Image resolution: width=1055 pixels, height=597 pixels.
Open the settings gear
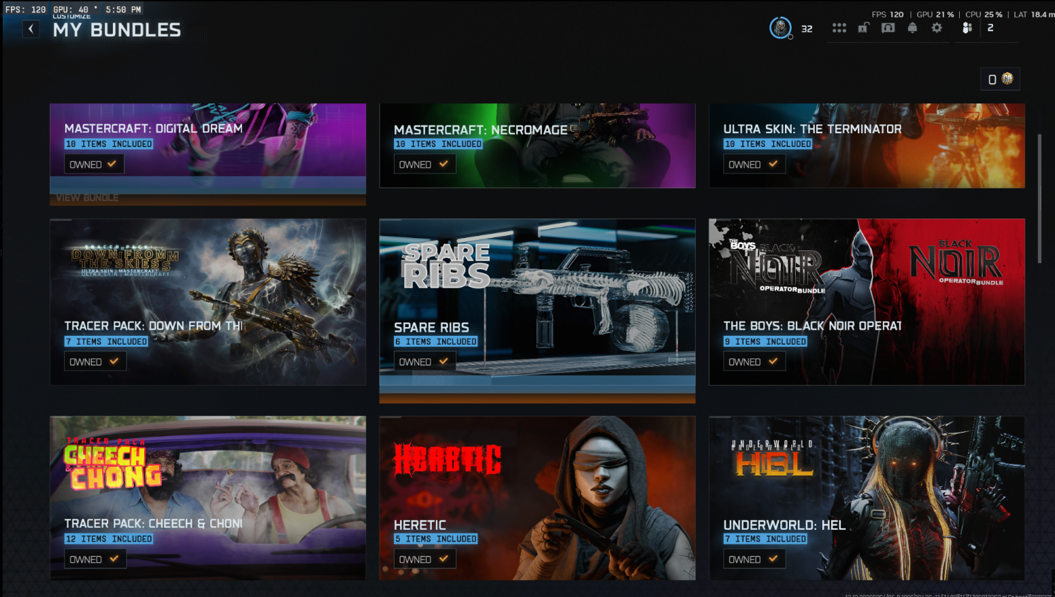(937, 28)
